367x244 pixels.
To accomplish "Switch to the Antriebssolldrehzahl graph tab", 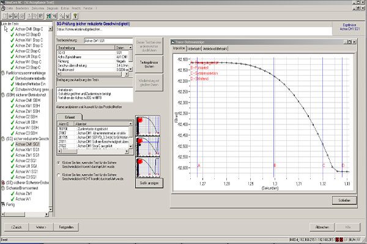I will [215, 49].
